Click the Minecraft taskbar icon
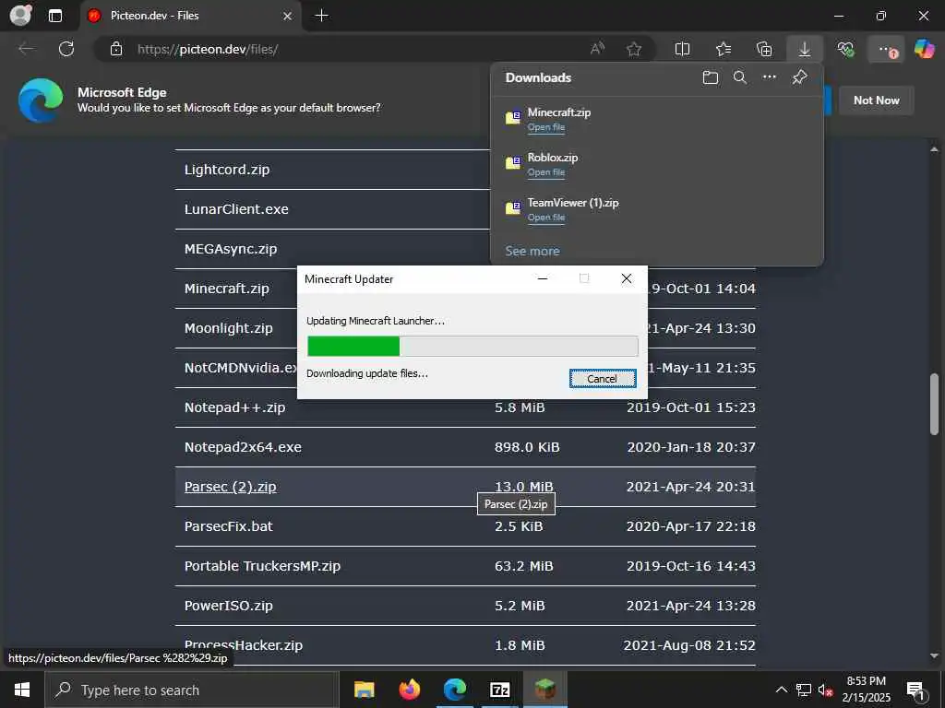 tap(544, 690)
